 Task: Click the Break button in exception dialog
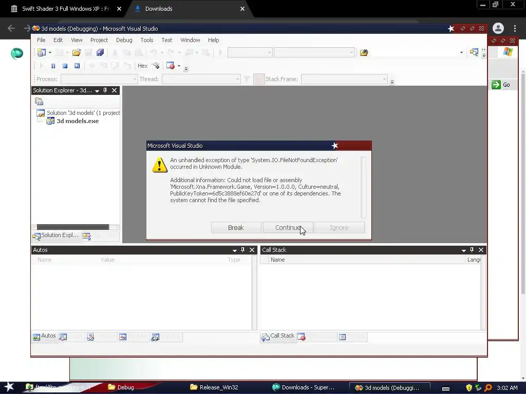pos(236,227)
